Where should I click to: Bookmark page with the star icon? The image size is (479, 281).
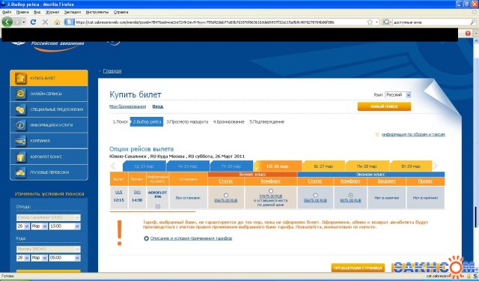pyautogui.click(x=370, y=22)
